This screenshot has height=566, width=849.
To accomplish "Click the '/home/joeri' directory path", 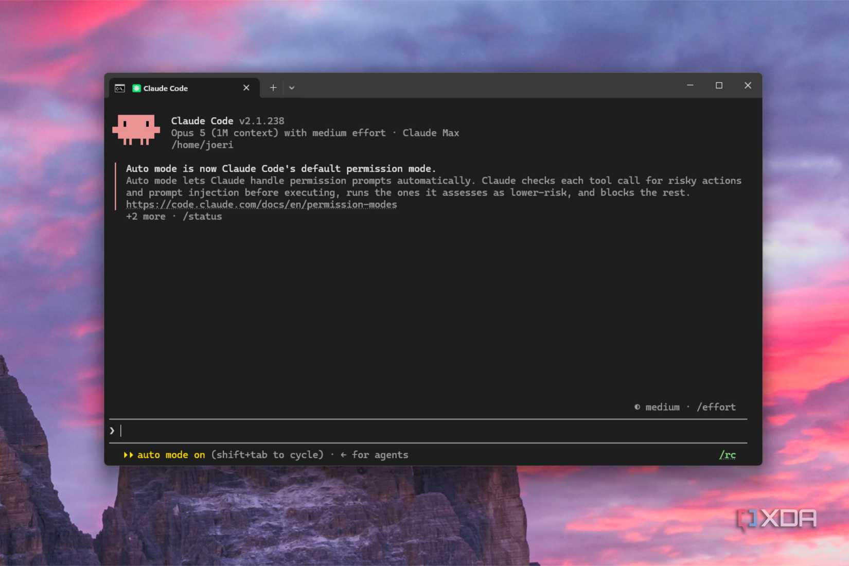I will pyautogui.click(x=202, y=145).
